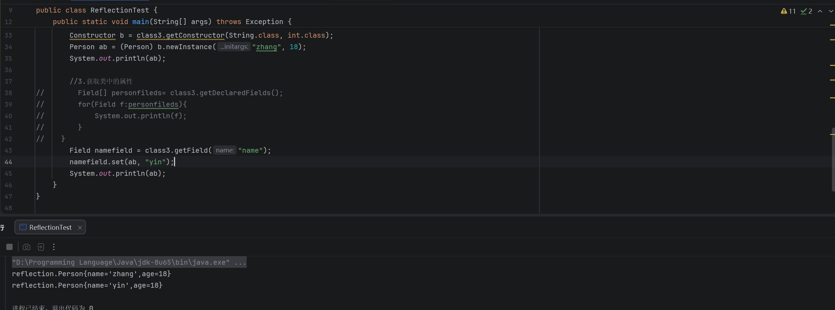Close the ReflectionTest run tab

pyautogui.click(x=80, y=227)
